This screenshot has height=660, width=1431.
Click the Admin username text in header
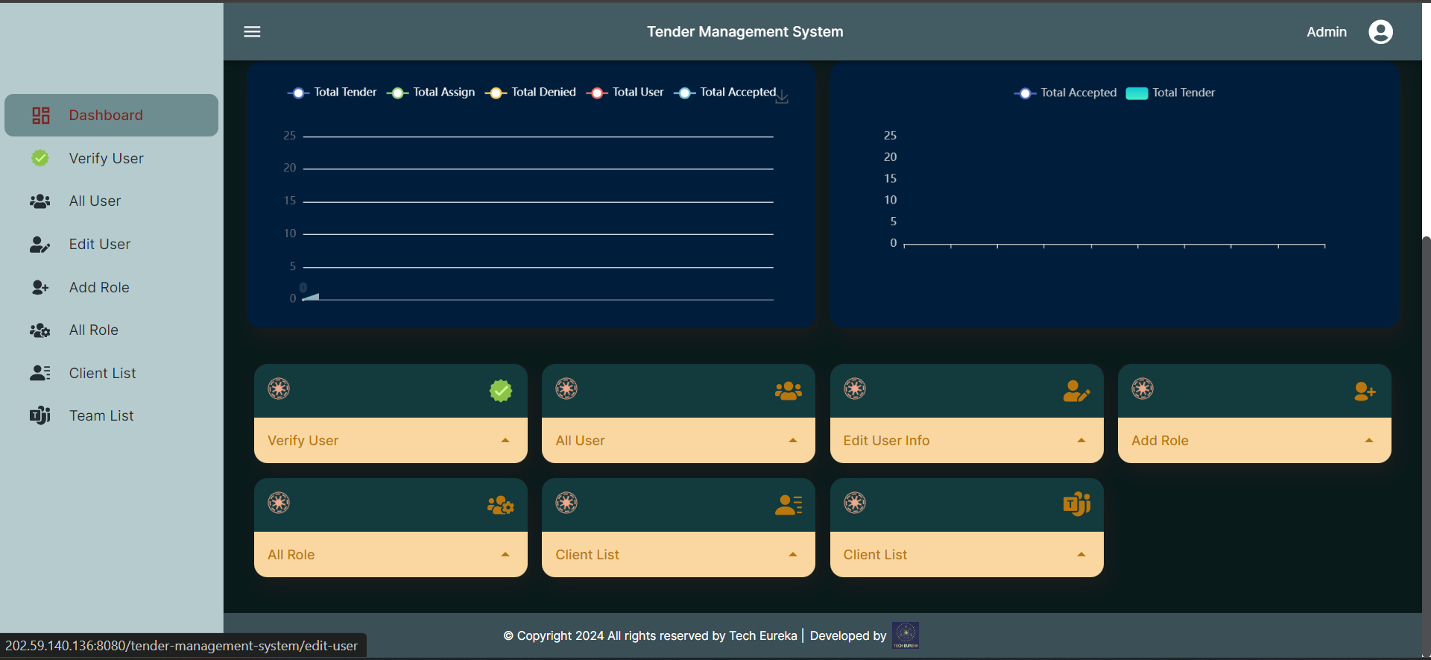point(1327,32)
